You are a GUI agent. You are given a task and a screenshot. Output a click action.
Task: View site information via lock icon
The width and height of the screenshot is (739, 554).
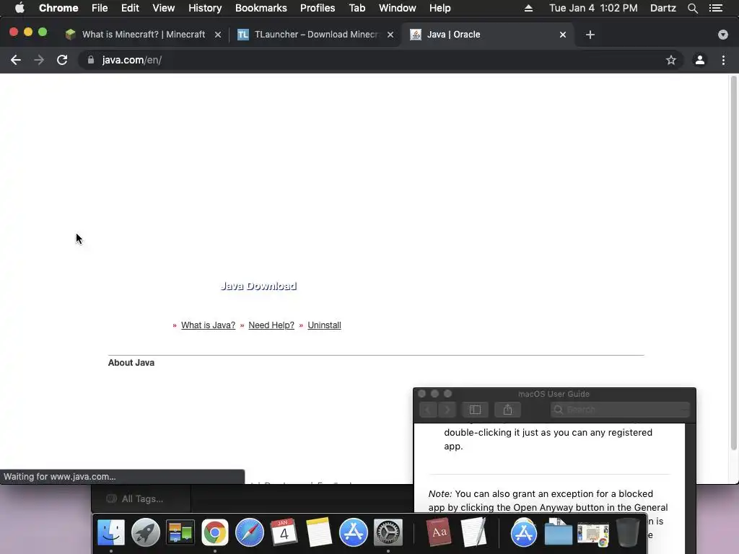91,60
